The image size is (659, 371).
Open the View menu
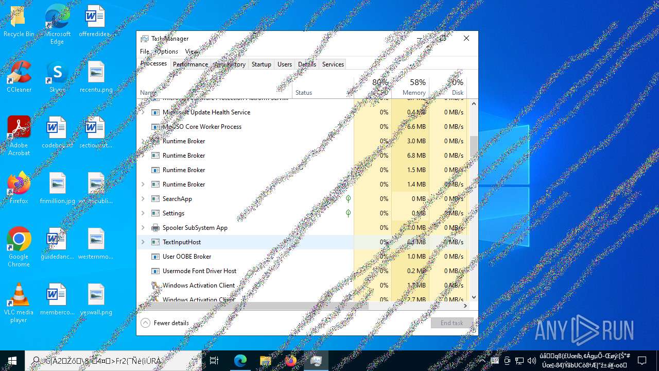(x=191, y=52)
